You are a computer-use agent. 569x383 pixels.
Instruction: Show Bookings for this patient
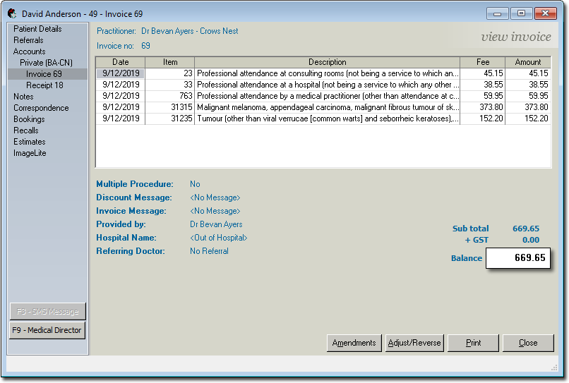29,119
